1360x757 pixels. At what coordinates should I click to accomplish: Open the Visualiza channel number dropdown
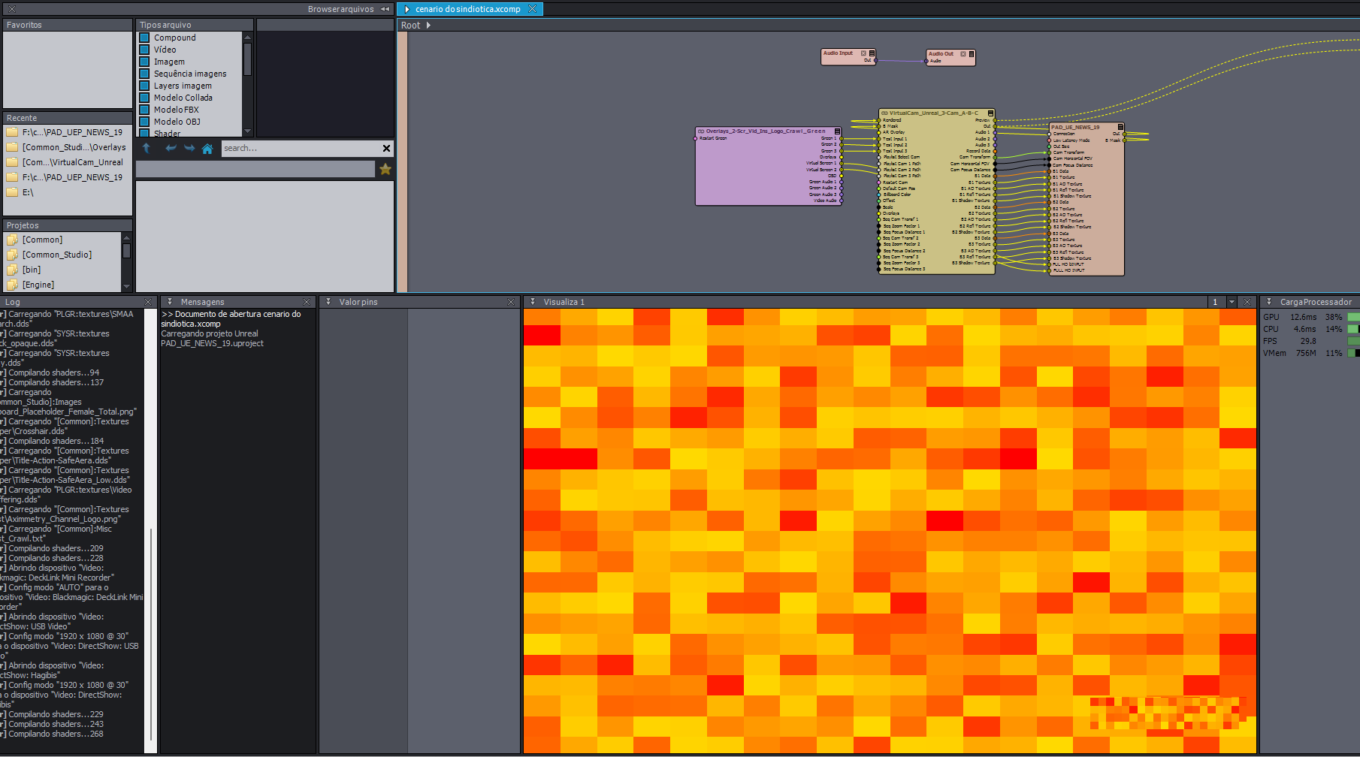point(1232,302)
